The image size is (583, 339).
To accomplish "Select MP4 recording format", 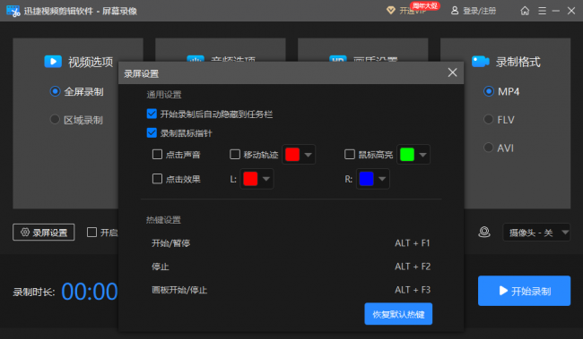I will pos(489,91).
